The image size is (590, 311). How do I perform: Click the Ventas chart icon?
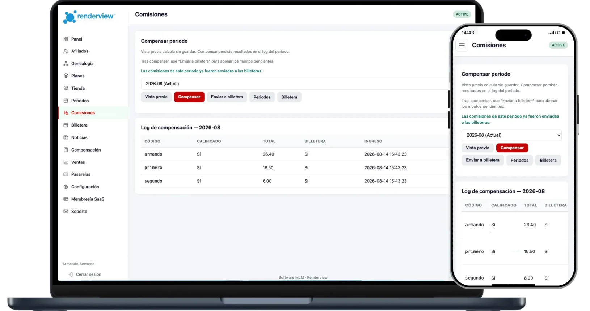click(x=66, y=162)
